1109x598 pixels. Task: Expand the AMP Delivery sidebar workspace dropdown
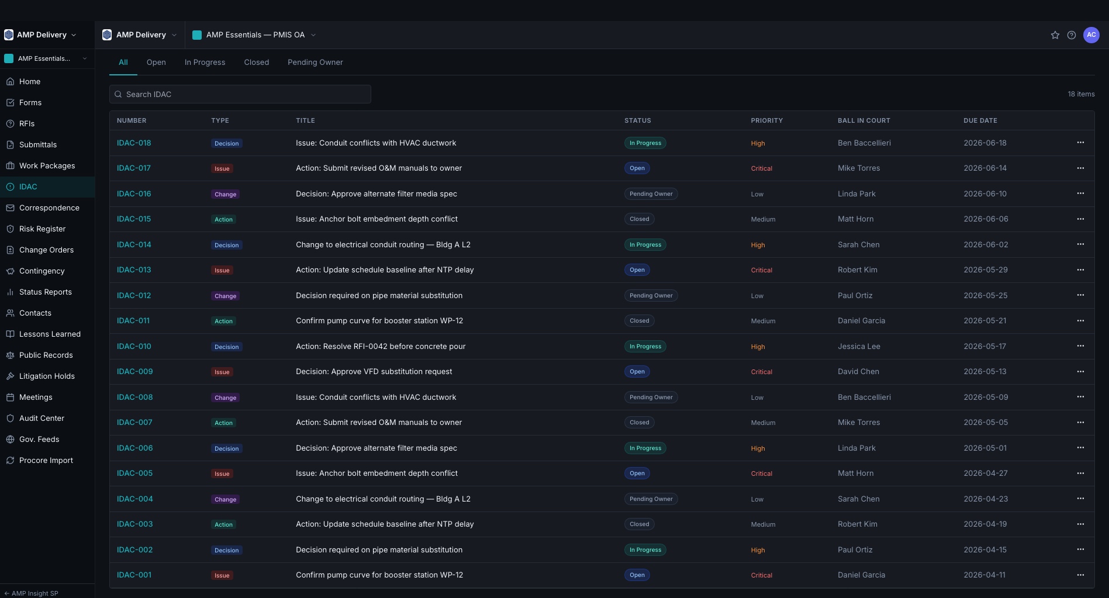click(40, 35)
